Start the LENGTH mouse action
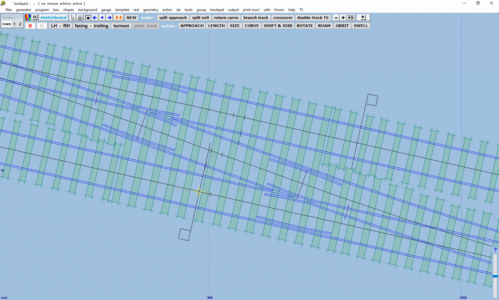The image size is (499, 300). [216, 26]
